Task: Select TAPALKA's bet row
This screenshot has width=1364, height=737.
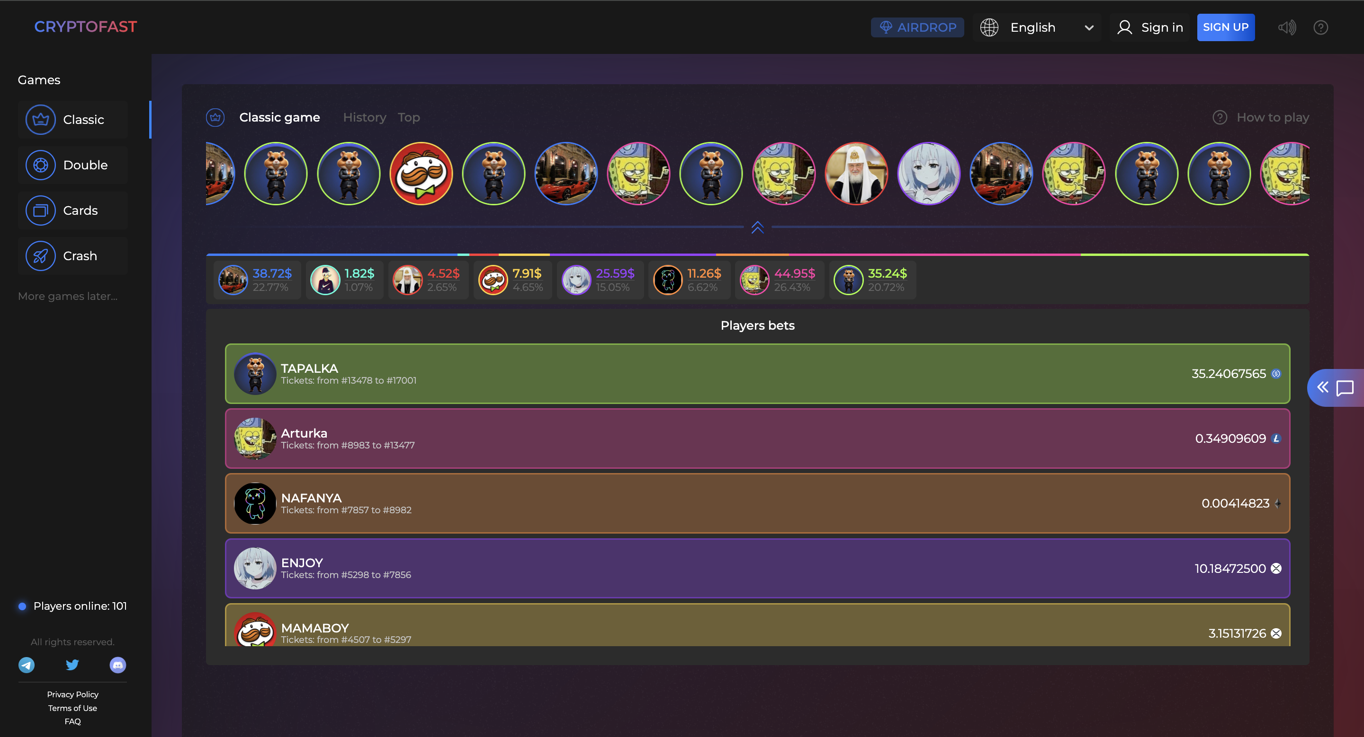Action: coord(757,374)
